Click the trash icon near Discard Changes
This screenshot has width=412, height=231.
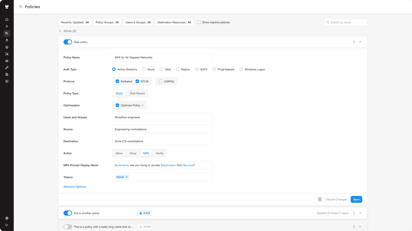(x=319, y=199)
